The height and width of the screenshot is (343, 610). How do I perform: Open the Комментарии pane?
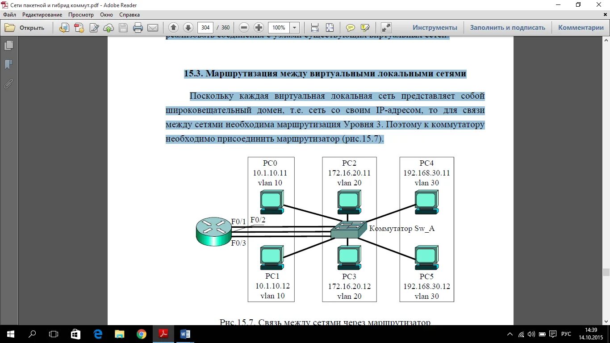coord(581,28)
